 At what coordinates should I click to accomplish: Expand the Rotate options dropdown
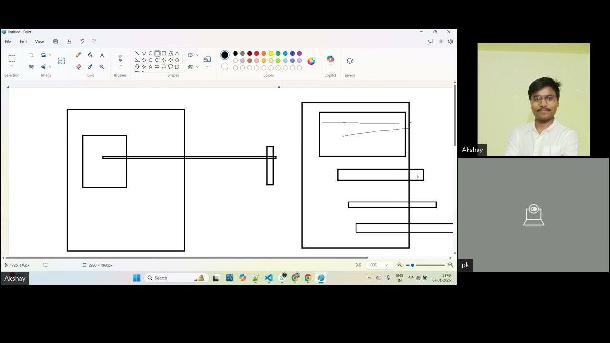(50, 55)
